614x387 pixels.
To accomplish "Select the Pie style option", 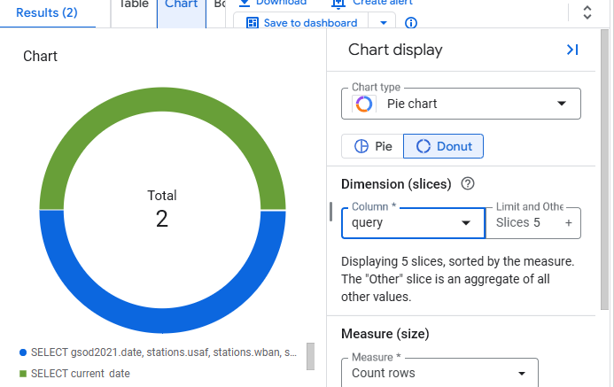I will pyautogui.click(x=372, y=146).
